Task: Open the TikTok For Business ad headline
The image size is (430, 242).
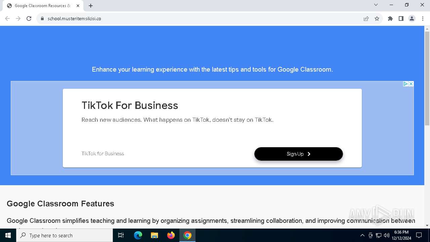Action: point(130,106)
